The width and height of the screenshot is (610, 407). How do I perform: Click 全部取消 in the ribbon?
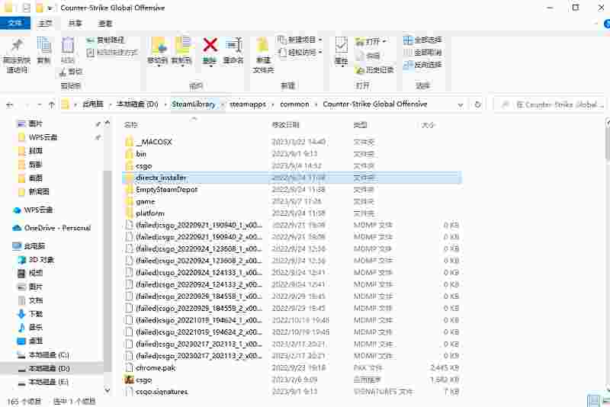[x=422, y=52]
